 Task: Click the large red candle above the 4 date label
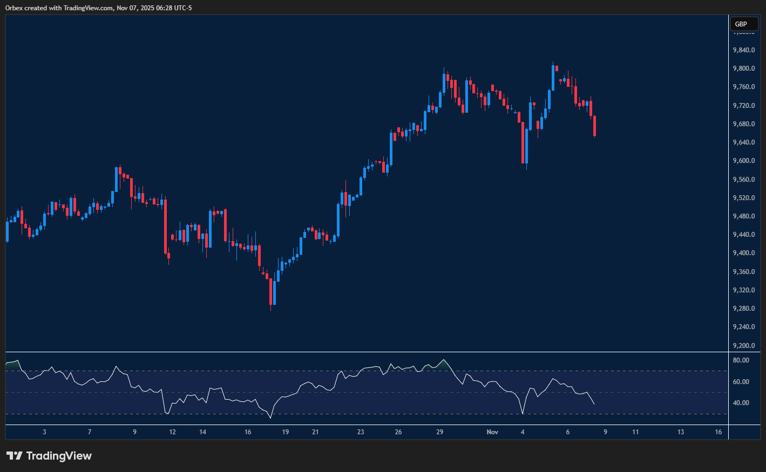(523, 142)
